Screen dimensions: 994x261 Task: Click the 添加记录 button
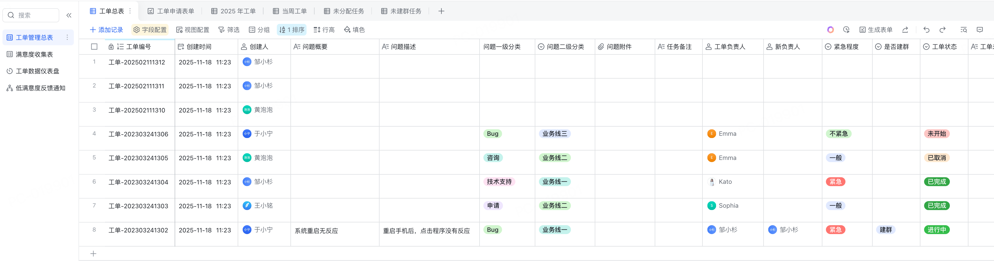coord(106,30)
